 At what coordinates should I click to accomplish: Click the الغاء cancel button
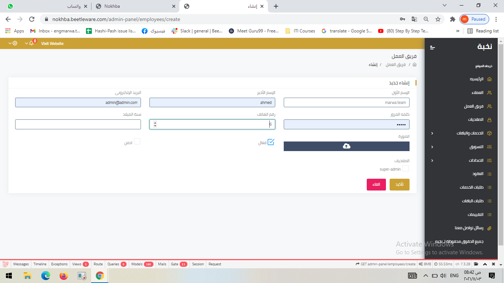pyautogui.click(x=376, y=184)
